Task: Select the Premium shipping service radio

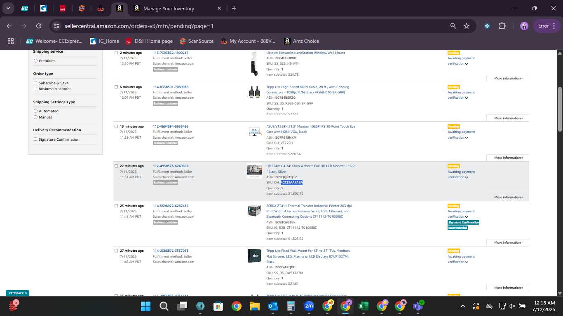Action: (35, 61)
